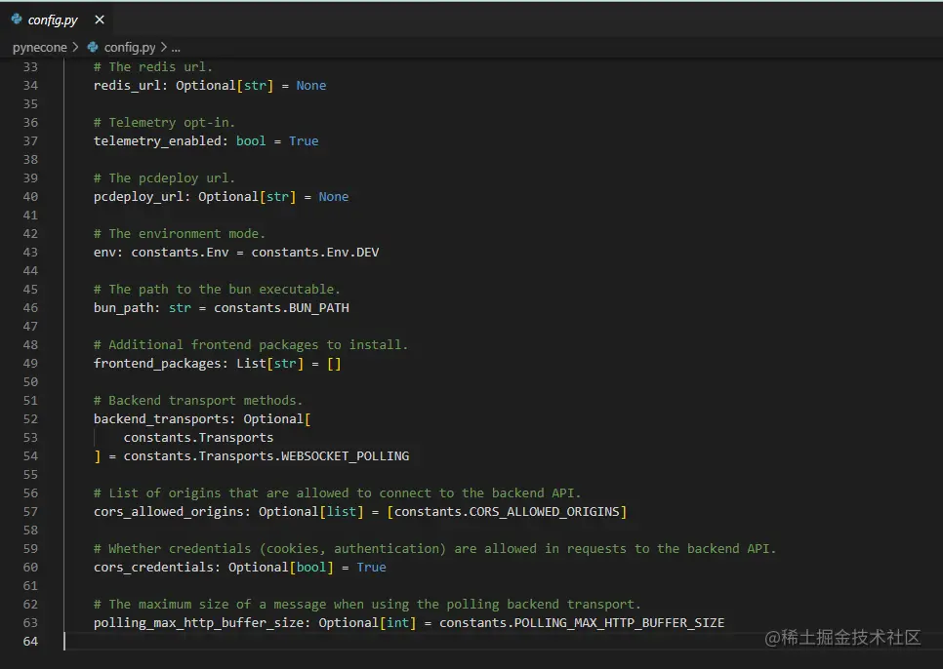Click backend_transports variable name

[160, 419]
